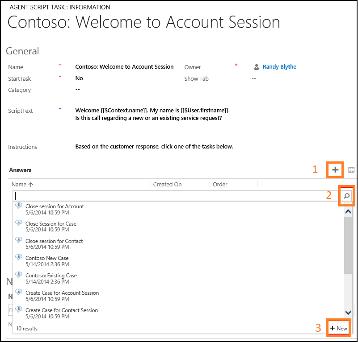
Task: Click the icon next to Contoso: Existing Case
Action: [19, 275]
